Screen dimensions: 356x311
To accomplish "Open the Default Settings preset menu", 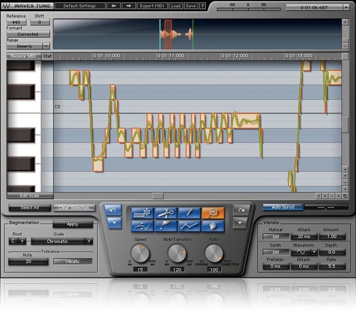I will (x=80, y=6).
